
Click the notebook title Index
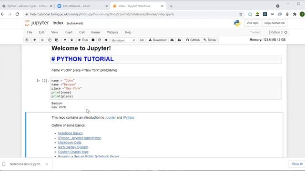(58, 23)
